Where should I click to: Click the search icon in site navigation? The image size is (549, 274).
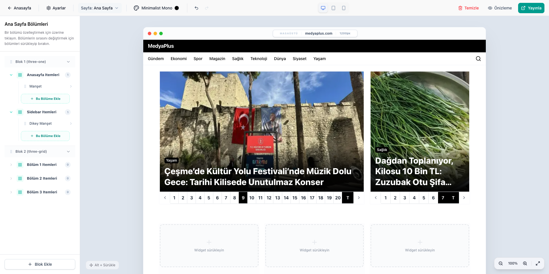(478, 59)
